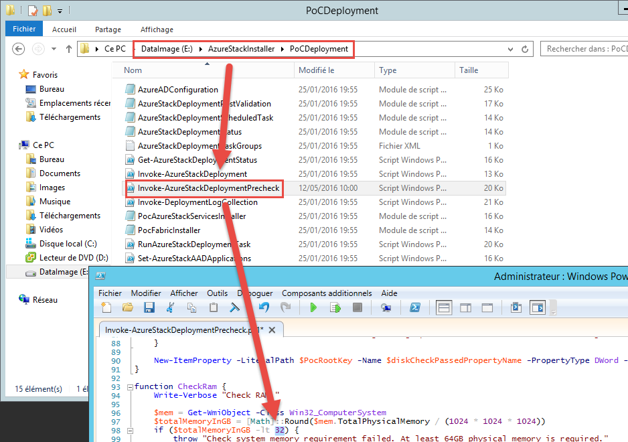Sort files by the Nom column

tap(203, 70)
